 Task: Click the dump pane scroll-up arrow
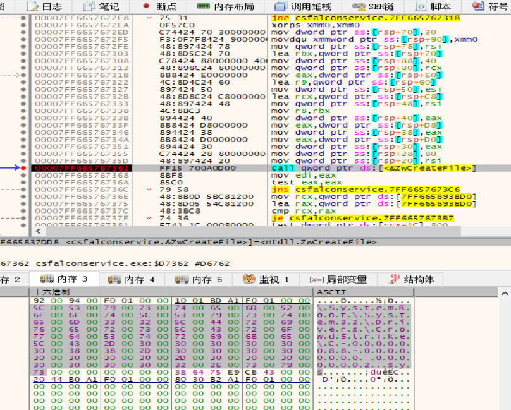(505, 293)
